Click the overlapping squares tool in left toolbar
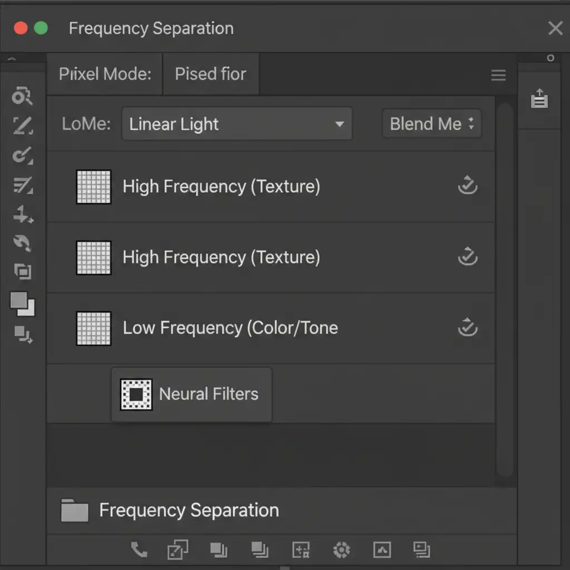The height and width of the screenshot is (570, 570). (22, 272)
